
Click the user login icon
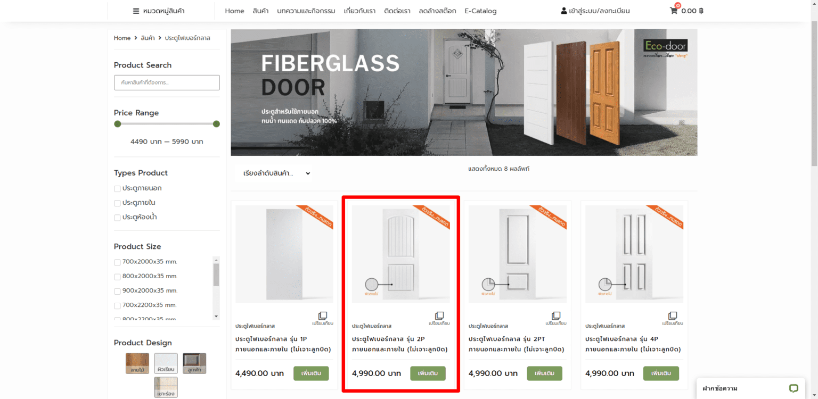click(x=564, y=11)
